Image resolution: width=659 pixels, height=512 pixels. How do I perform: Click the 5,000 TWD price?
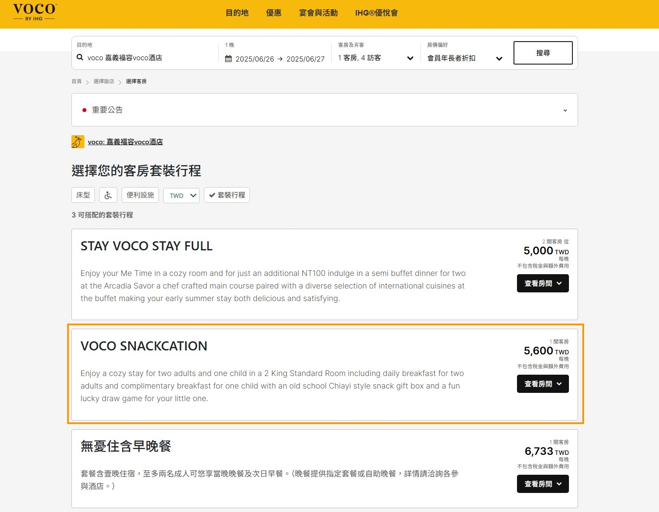(x=546, y=251)
